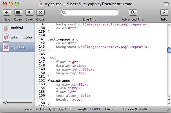Screen dimensions: 171x113
Task: Click the Open label in the toolbar
Action: click(18, 19)
